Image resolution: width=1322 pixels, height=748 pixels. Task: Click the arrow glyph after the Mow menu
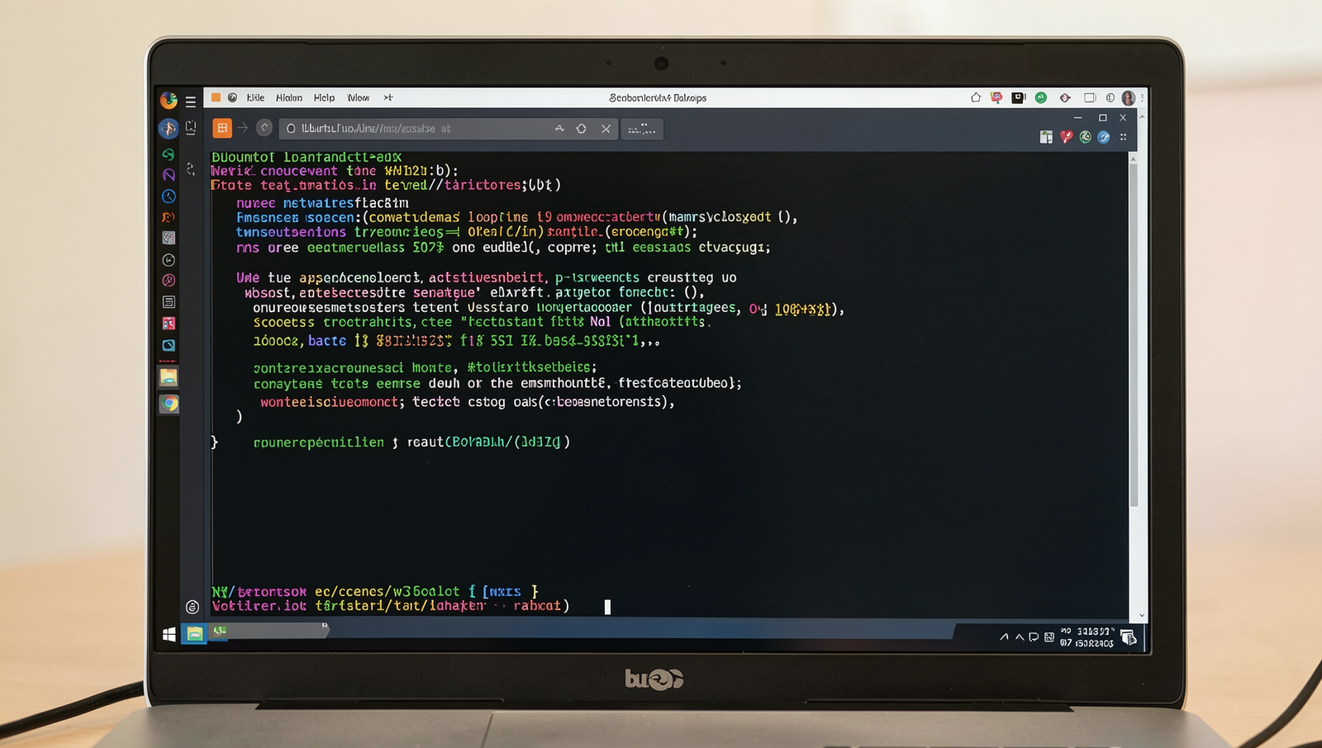[388, 97]
